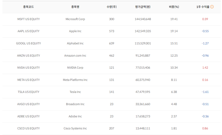Image resolution: width=222 pixels, height=135 pixels.
Task: Click valuation amount 17,658,273
Action: [x=143, y=116]
